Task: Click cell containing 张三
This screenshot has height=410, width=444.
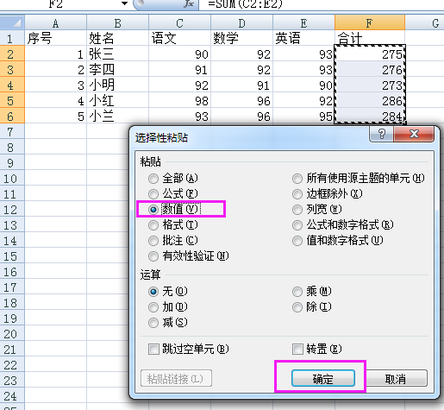Action: pyautogui.click(x=117, y=54)
